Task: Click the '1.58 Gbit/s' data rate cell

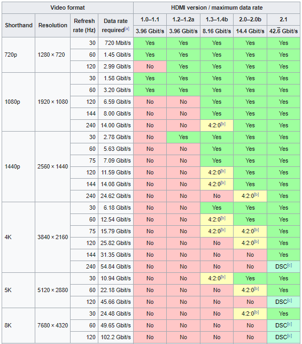Action: point(115,78)
